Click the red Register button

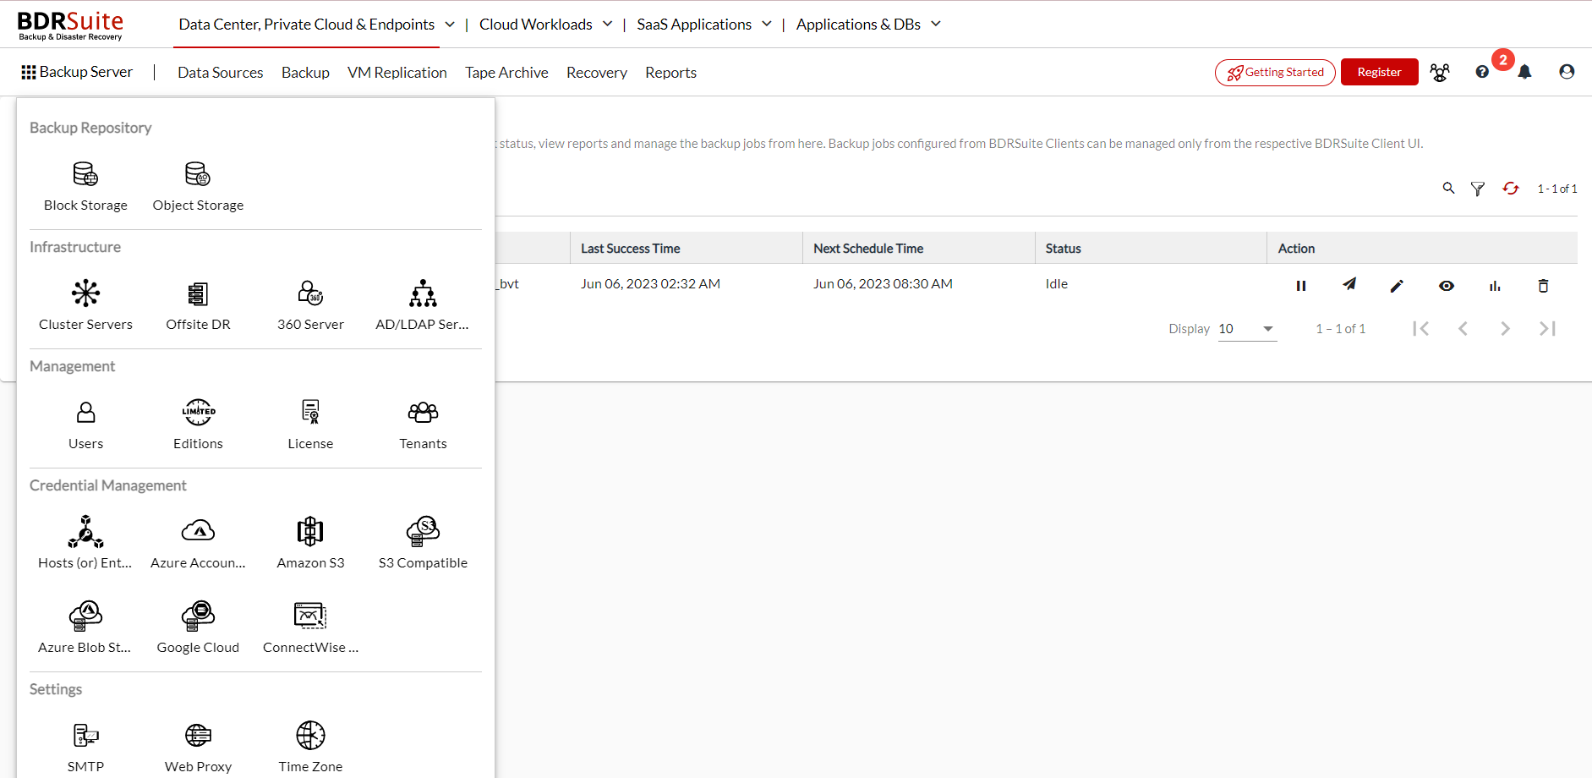(x=1380, y=72)
